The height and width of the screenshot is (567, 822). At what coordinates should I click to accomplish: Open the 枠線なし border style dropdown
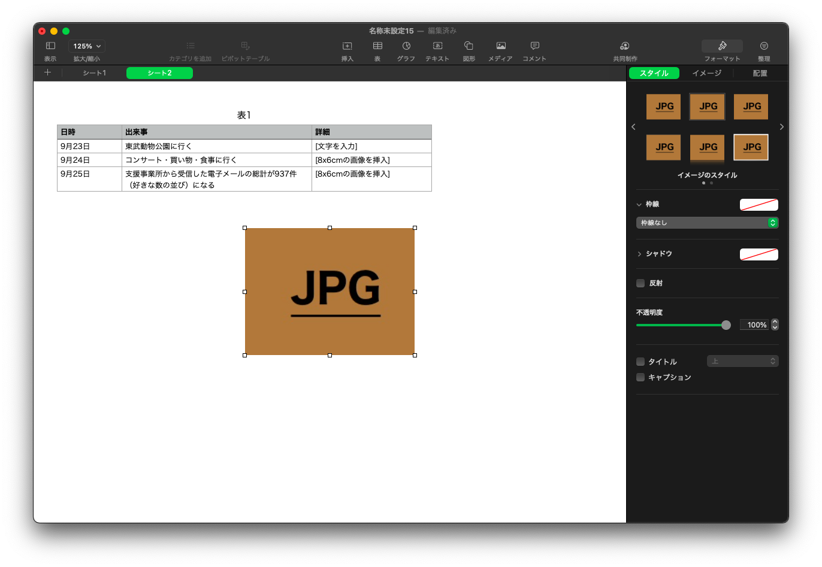pos(707,223)
